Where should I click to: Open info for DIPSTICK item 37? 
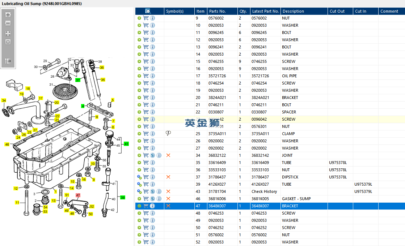(152, 177)
